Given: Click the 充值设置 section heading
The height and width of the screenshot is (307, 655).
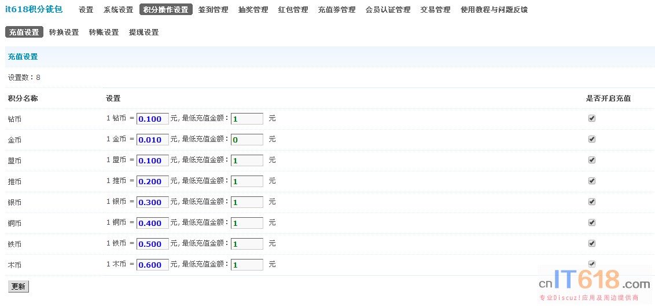Looking at the screenshot, I should pos(23,57).
